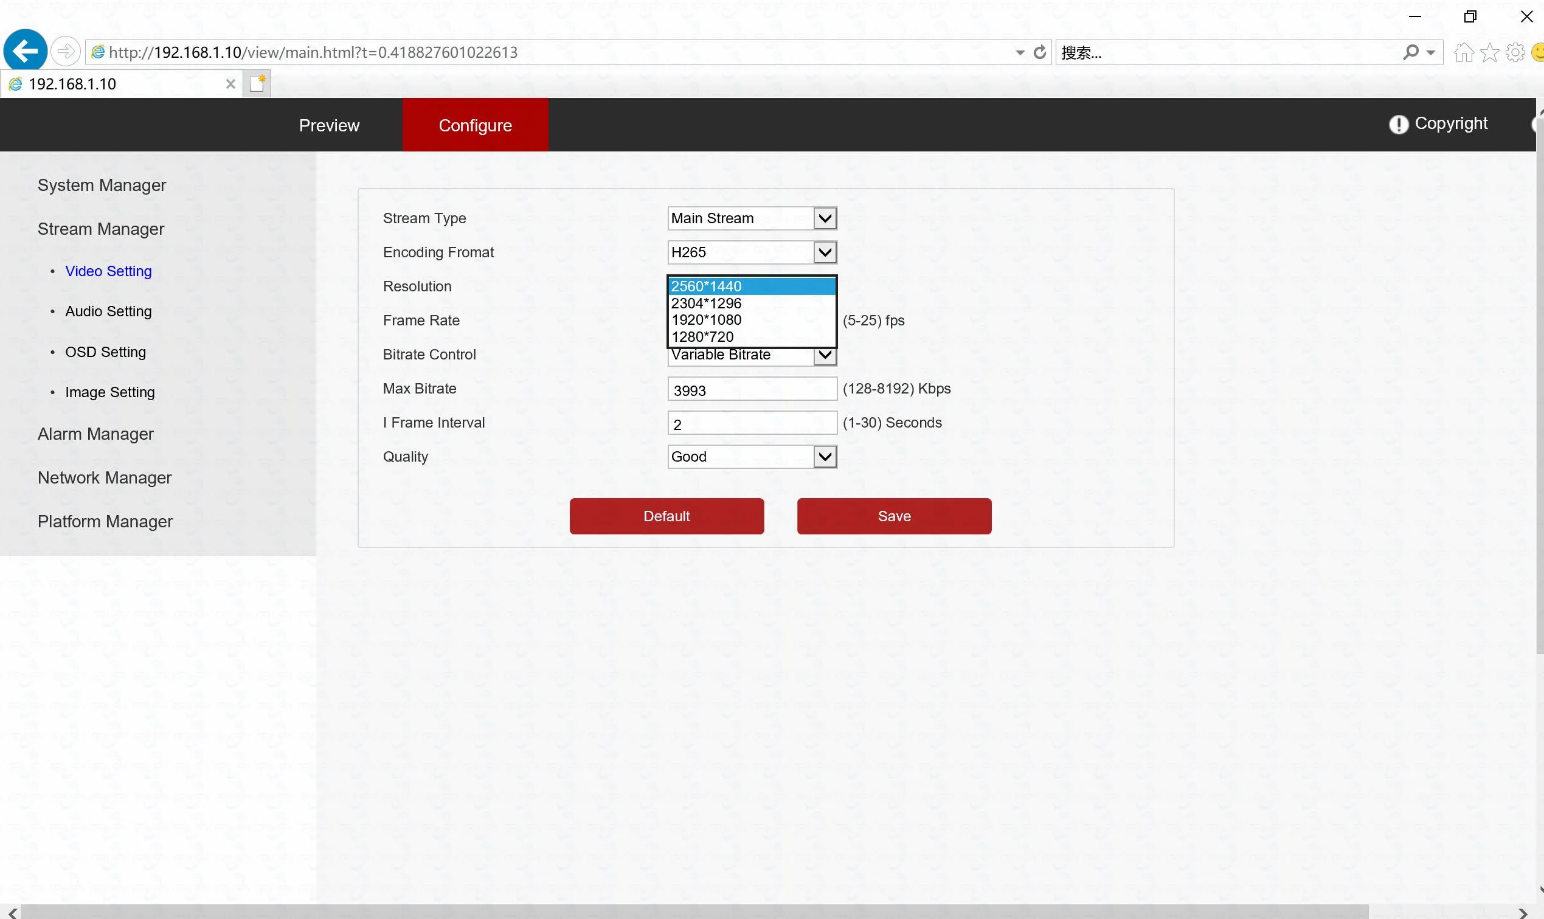1544x919 pixels.
Task: Open Image Setting page
Action: click(x=109, y=392)
